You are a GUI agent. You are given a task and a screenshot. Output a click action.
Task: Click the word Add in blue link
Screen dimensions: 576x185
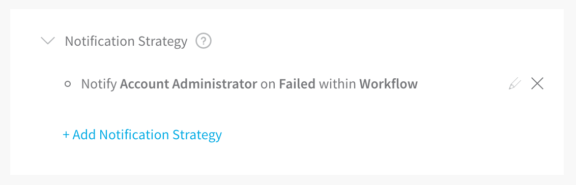click(x=84, y=134)
